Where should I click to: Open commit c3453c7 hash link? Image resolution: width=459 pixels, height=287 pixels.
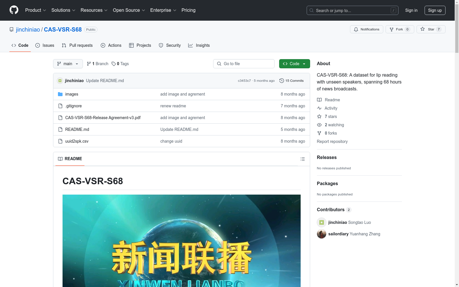(244, 81)
